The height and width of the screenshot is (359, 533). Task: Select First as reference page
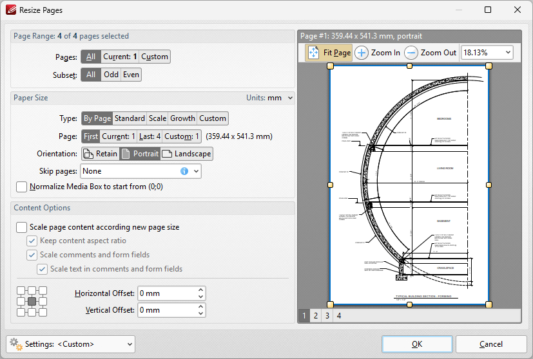(91, 136)
